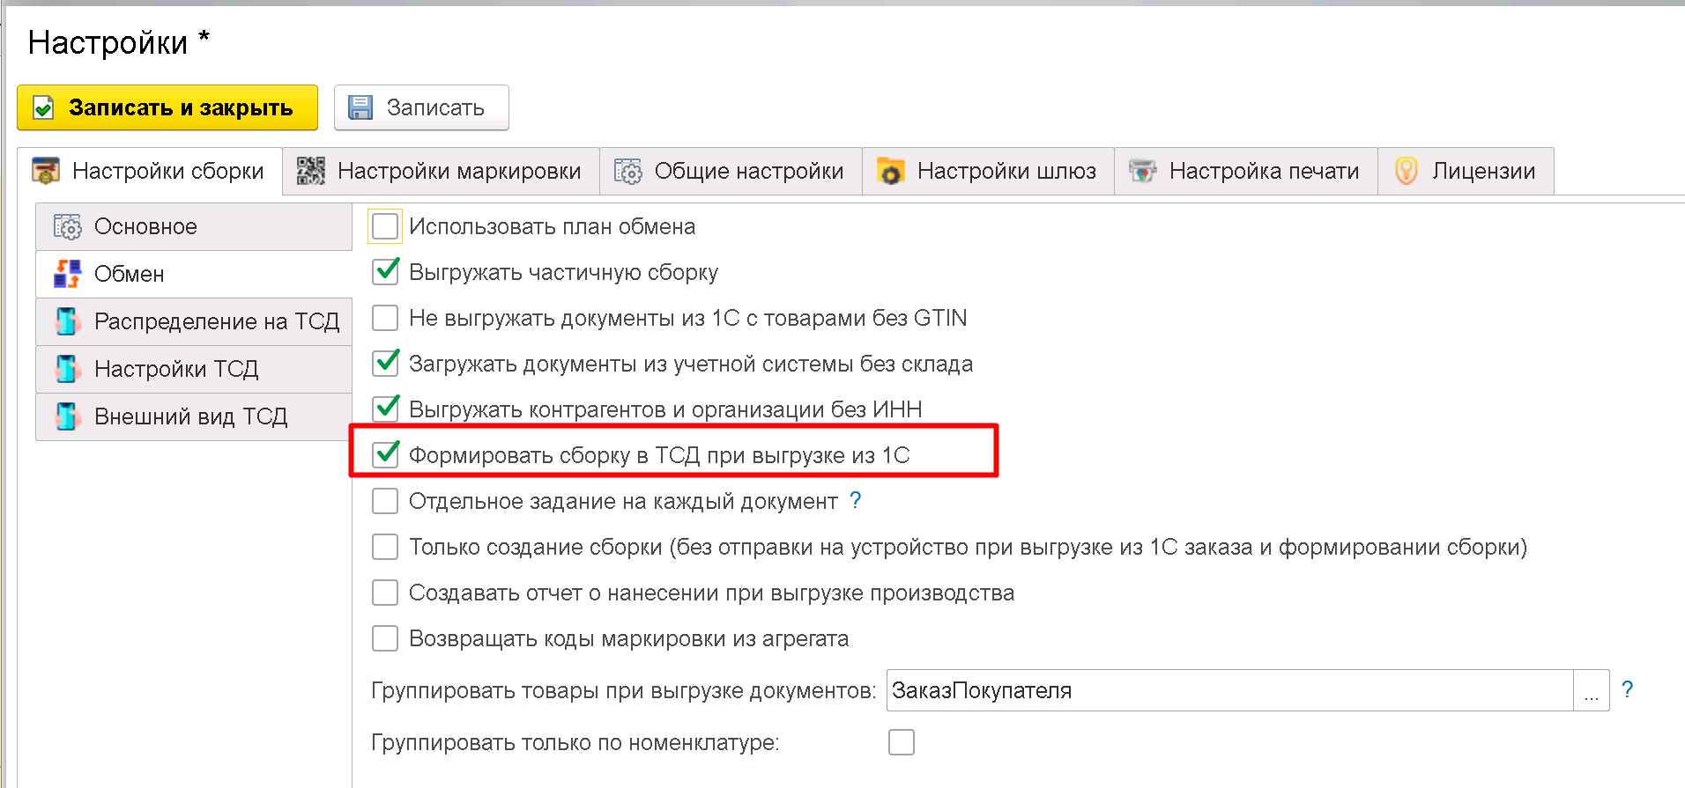Go to Лицензии tab

tap(1466, 171)
